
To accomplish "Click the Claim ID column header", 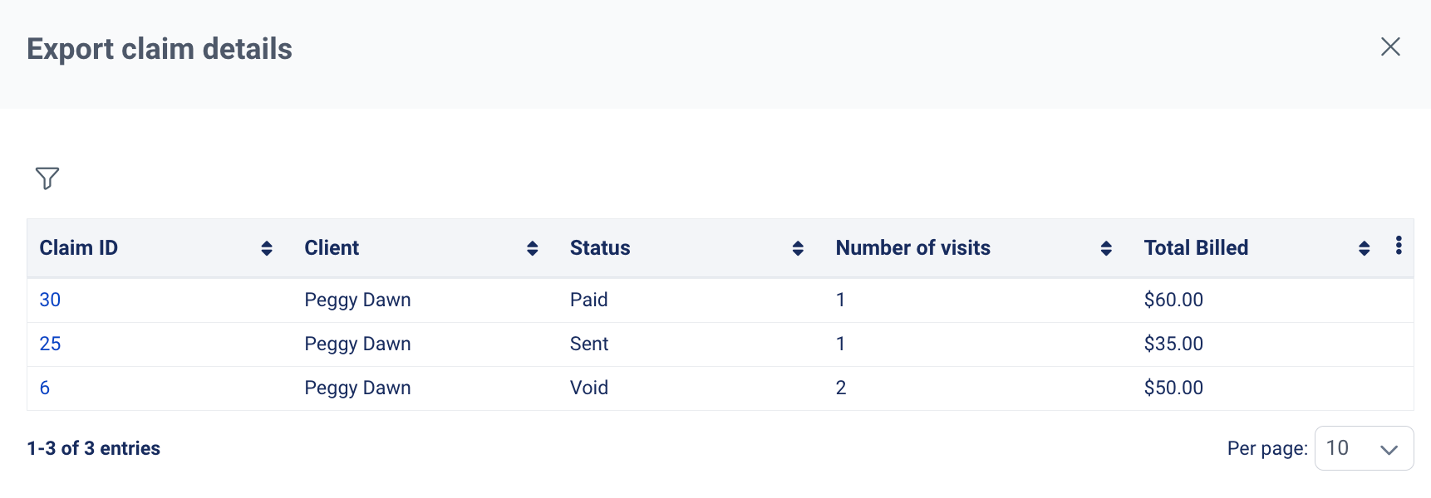I will 79,248.
